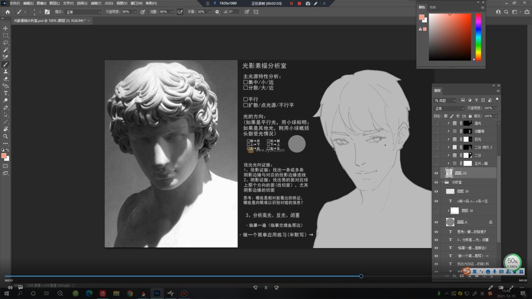Image resolution: width=532 pixels, height=299 pixels.
Task: Click the Home icon in options bar
Action: pyautogui.click(x=7, y=11)
